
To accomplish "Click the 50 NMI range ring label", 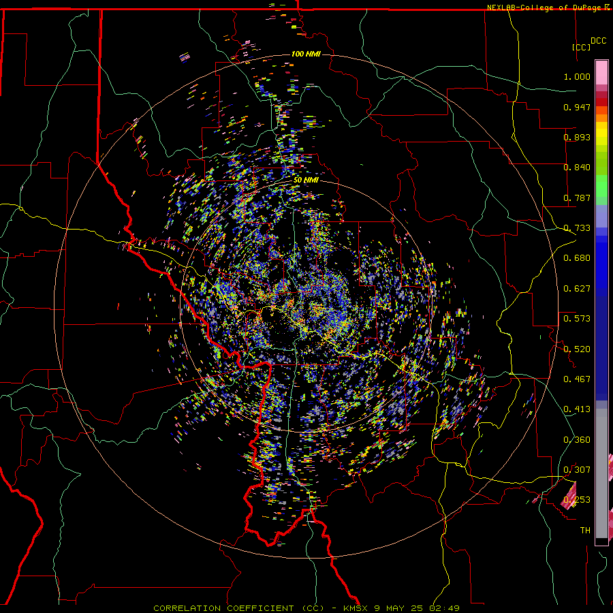I will 306,180.
